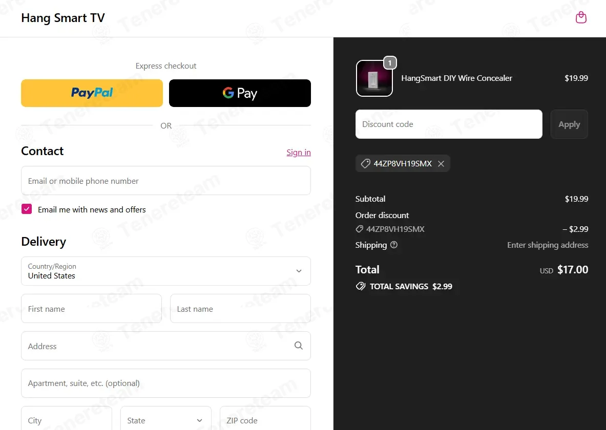606x430 pixels.
Task: Click the Enter shipping address text
Action: [548, 245]
